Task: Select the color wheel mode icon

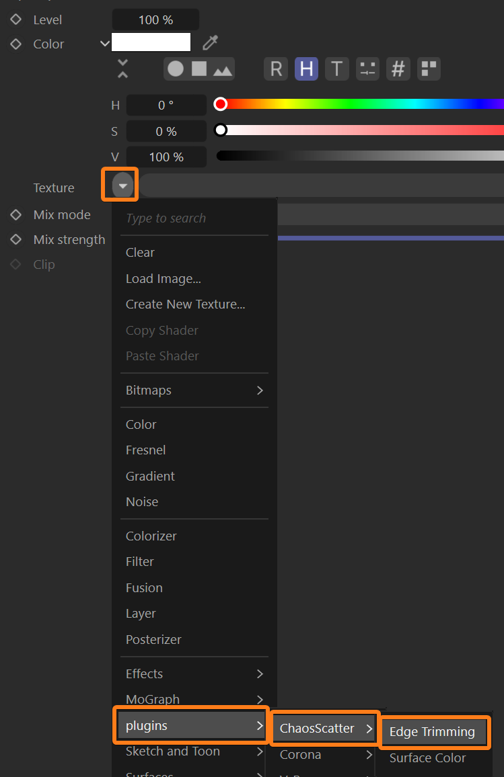Action: (176, 69)
